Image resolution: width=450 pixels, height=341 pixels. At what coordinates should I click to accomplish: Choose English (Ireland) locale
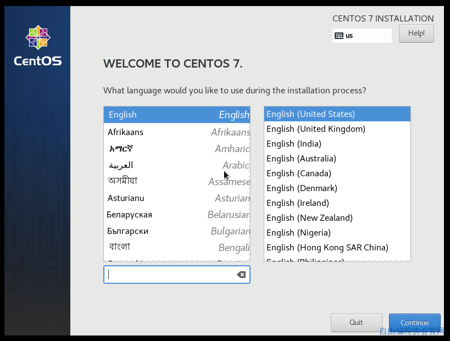coord(337,203)
